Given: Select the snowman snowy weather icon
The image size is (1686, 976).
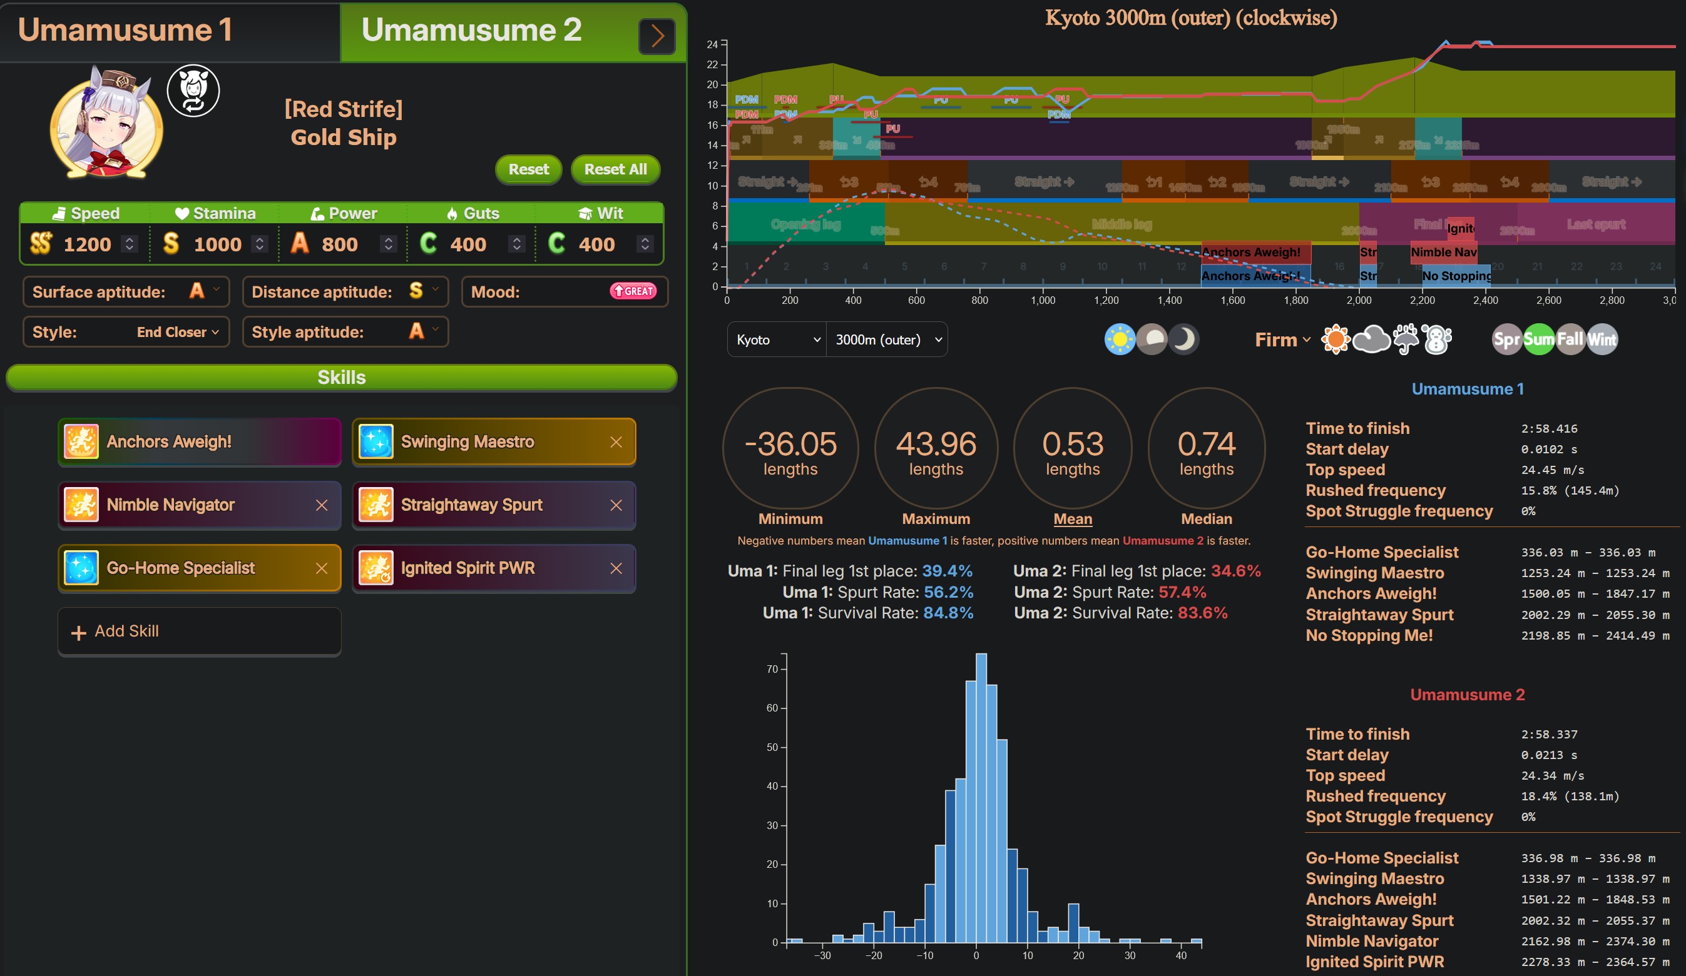Looking at the screenshot, I should pos(1436,340).
